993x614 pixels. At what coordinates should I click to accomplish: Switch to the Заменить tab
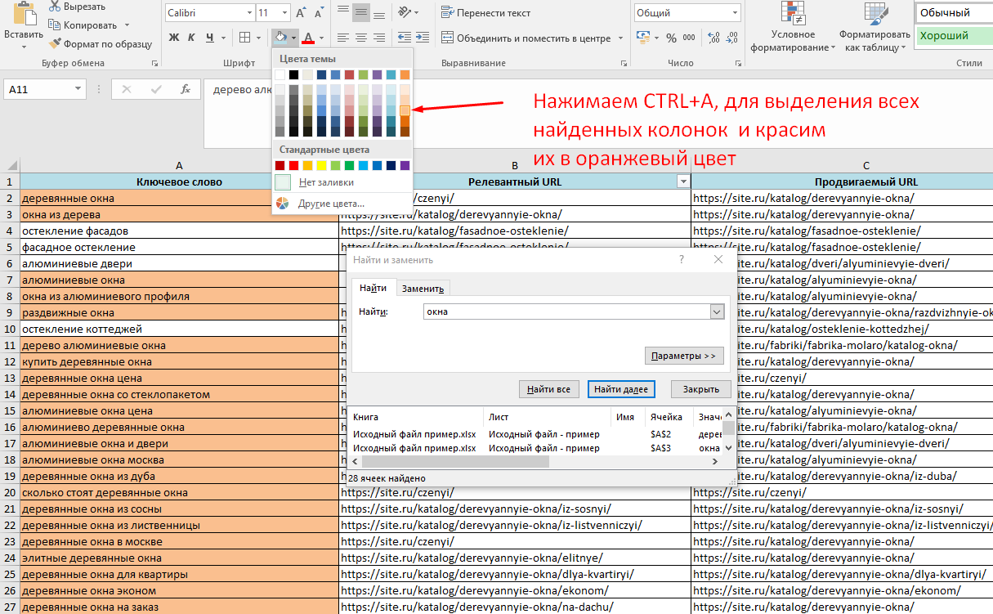[x=423, y=288]
